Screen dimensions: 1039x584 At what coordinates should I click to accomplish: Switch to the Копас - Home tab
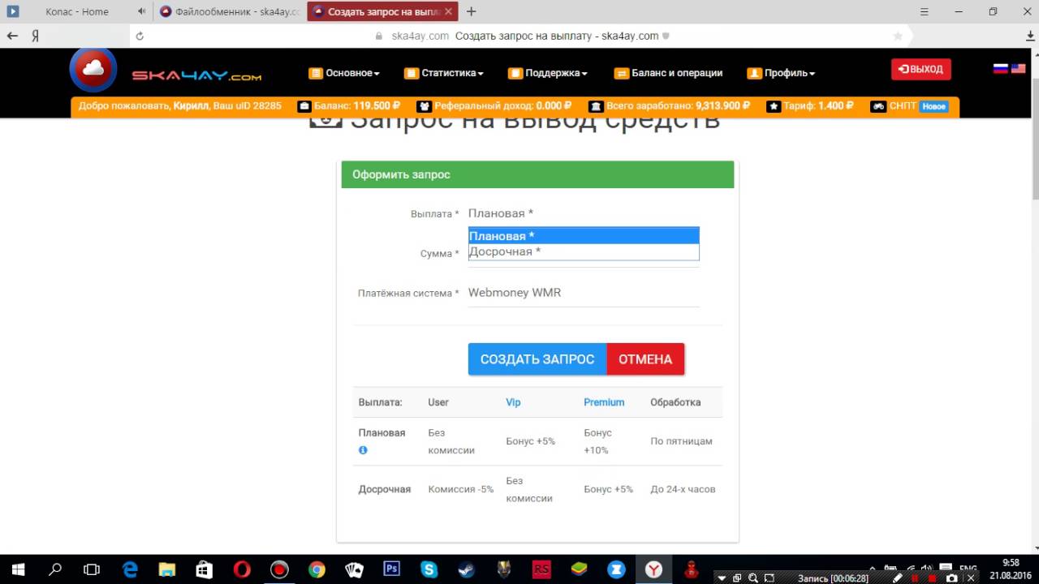coord(77,11)
